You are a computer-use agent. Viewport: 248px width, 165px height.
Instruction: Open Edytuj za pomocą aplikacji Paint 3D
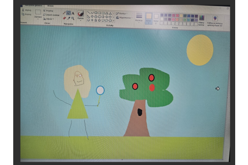(x=215, y=19)
